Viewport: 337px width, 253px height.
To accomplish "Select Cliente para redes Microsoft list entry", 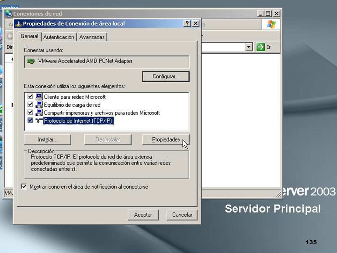I will 74,97.
